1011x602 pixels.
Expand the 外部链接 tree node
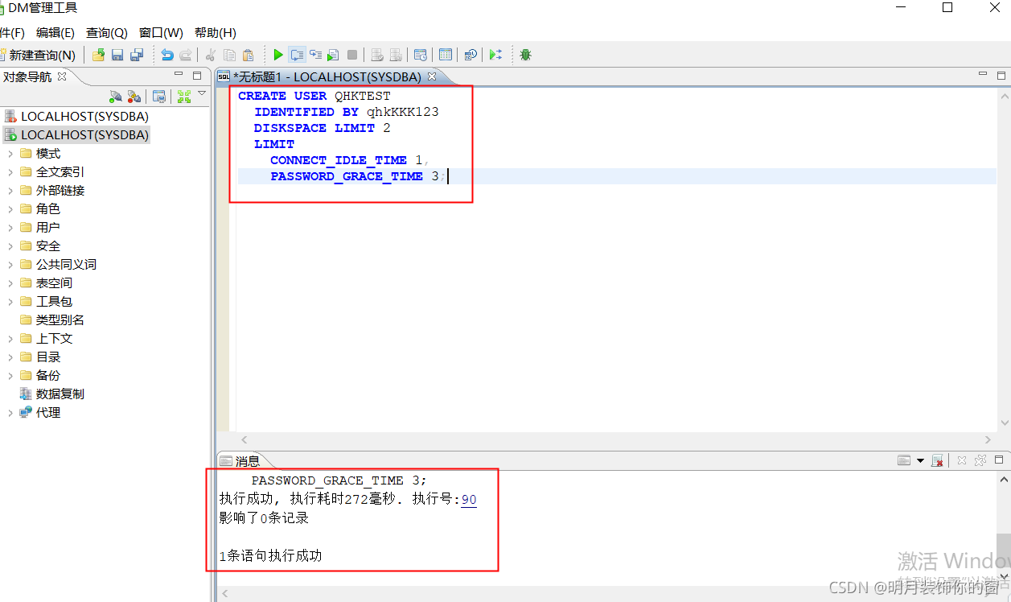coord(10,190)
